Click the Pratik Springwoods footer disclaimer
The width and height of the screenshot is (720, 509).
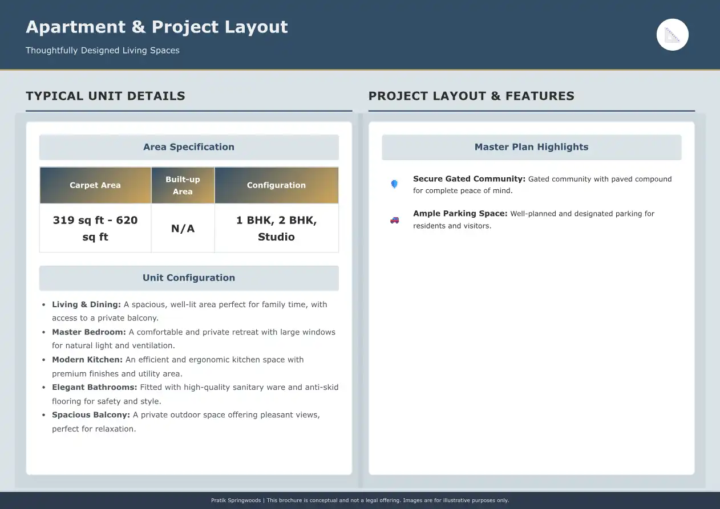[x=360, y=500]
